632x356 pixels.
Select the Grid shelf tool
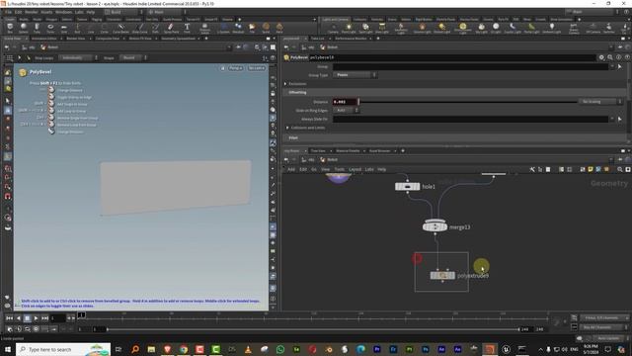(x=63, y=28)
